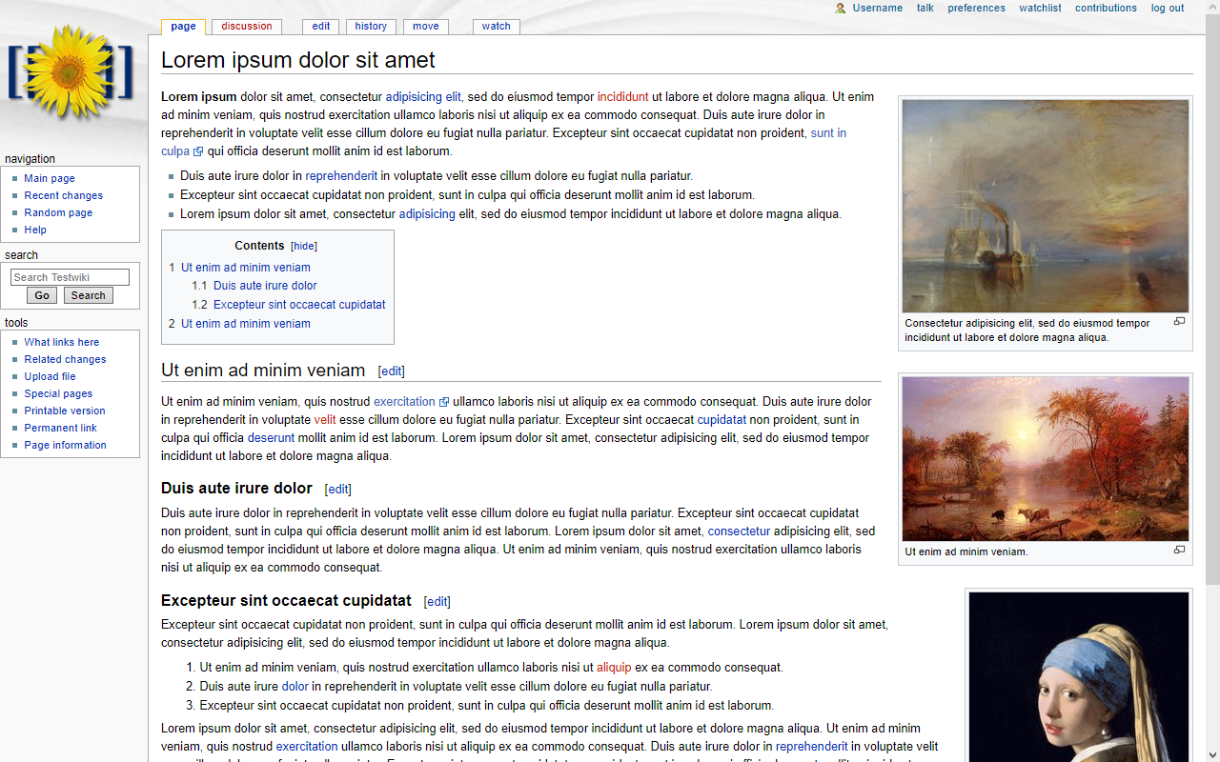Click external link icon after 'exercitation'

coord(443,402)
